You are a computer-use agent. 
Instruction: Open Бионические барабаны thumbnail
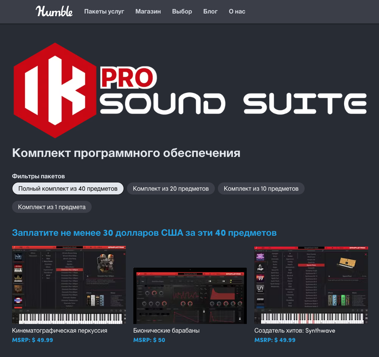tap(190, 296)
